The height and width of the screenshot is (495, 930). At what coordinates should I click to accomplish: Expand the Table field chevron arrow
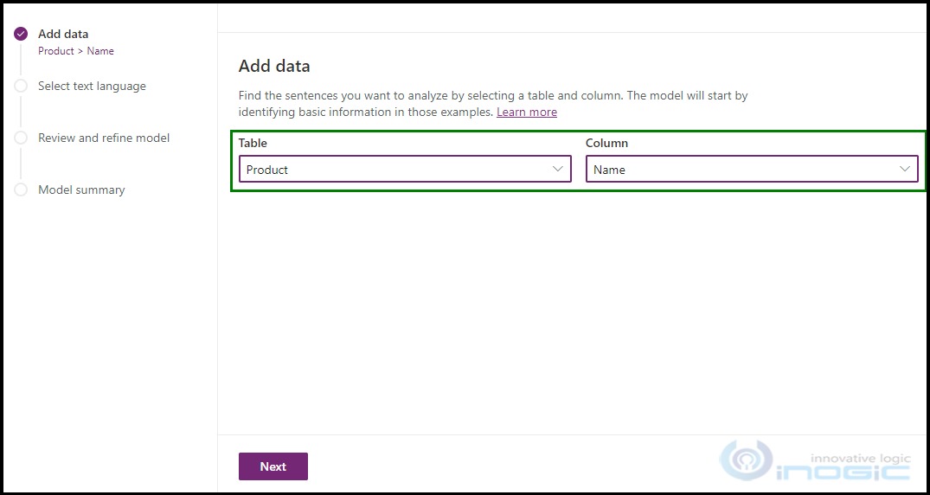coord(558,169)
